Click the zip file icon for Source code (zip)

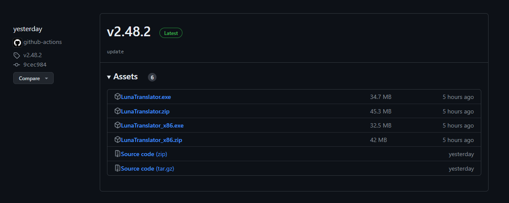tap(118, 154)
